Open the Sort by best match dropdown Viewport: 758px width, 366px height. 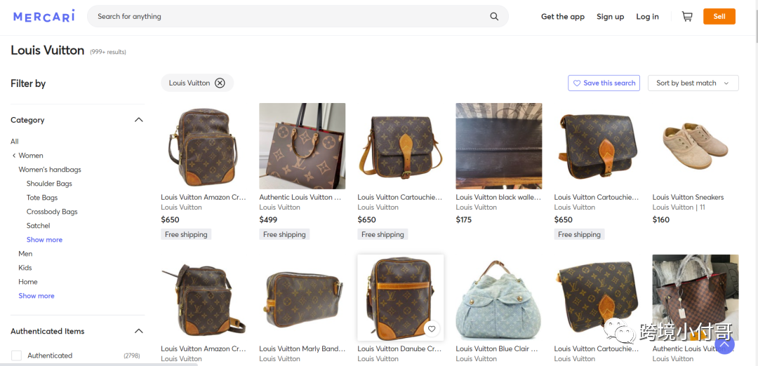(693, 83)
